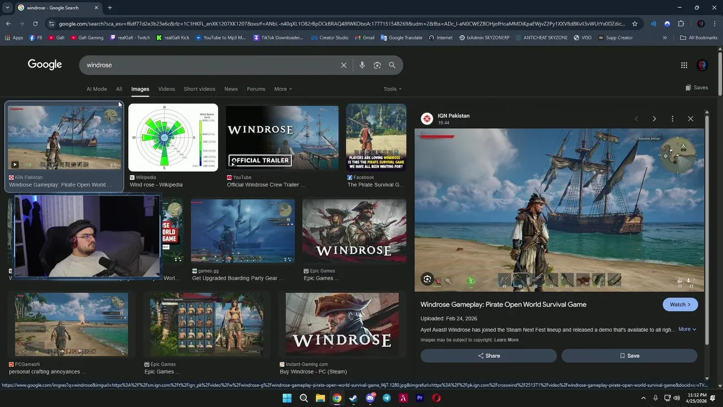The image size is (723, 407).
Task: Launch File Explorer from taskbar
Action: click(320, 398)
